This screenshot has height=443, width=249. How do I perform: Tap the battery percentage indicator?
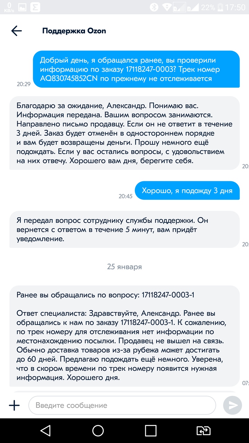tap(208, 7)
